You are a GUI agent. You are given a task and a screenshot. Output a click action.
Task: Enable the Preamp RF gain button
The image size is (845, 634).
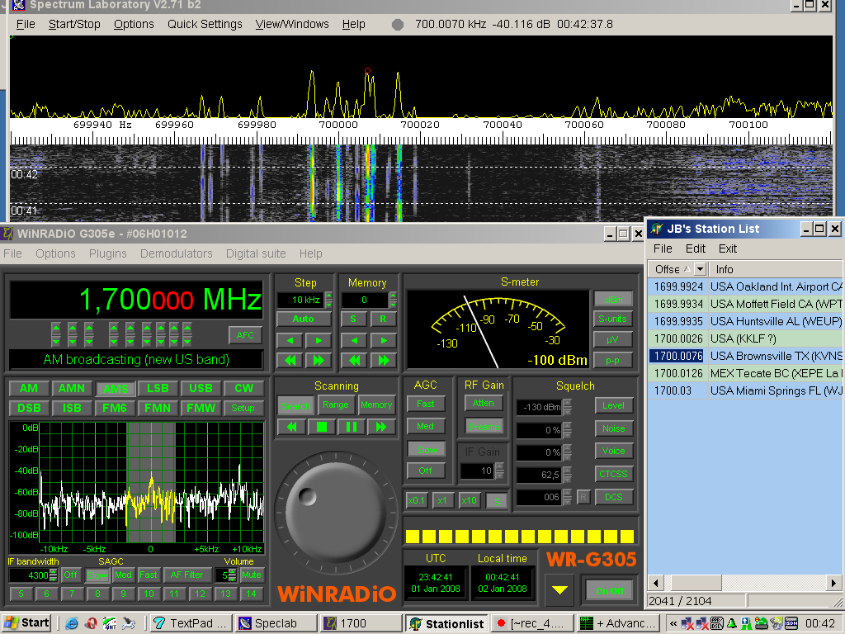click(484, 427)
